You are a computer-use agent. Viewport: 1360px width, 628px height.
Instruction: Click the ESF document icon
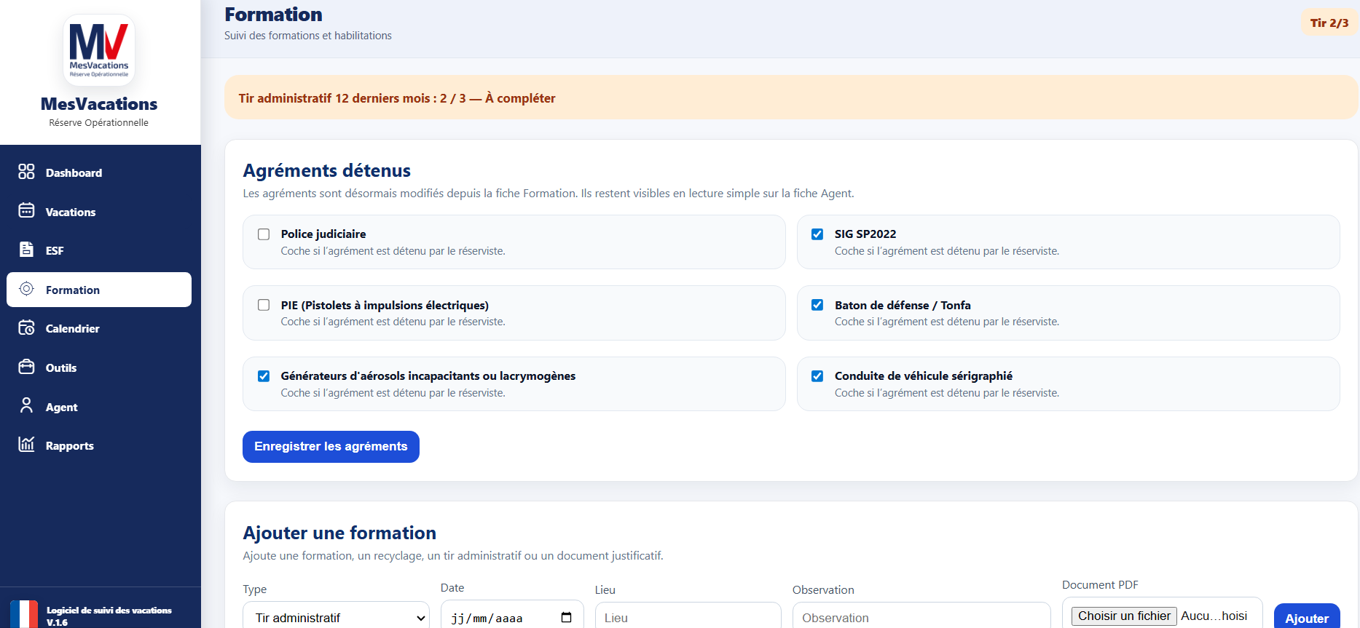click(x=26, y=250)
